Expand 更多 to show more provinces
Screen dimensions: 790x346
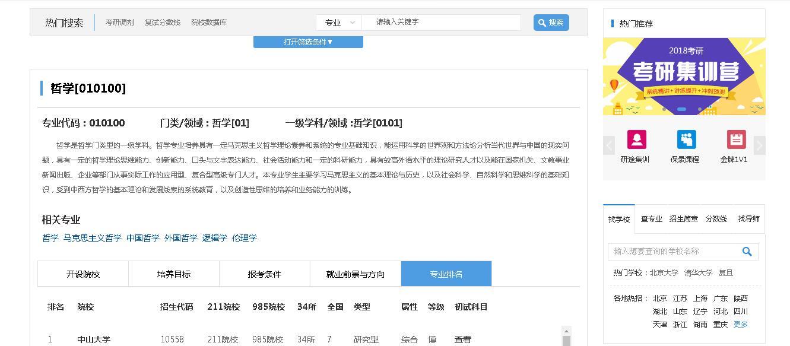tap(740, 324)
